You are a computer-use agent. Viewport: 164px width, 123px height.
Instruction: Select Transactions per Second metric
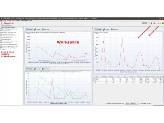click(8, 34)
